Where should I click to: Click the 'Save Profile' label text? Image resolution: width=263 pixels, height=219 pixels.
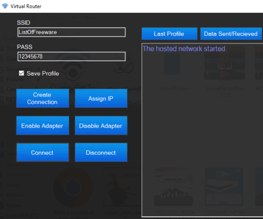click(43, 73)
